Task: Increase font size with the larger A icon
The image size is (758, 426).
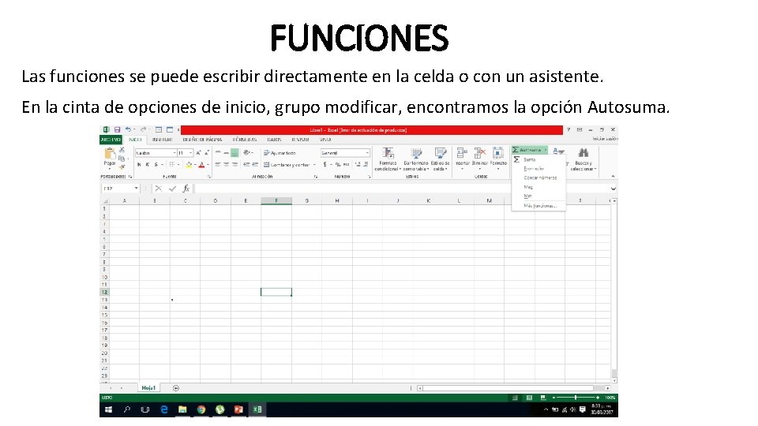Action: 198,152
